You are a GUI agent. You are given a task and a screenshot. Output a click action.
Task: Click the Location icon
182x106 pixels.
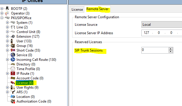coord(13,96)
